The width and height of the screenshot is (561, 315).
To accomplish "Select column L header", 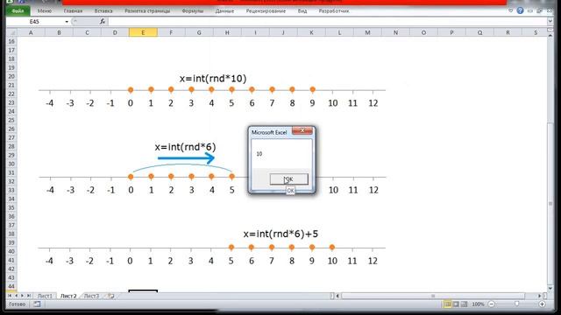I will click(x=339, y=32).
